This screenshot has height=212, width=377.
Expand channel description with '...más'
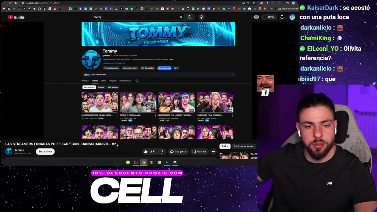click(171, 59)
